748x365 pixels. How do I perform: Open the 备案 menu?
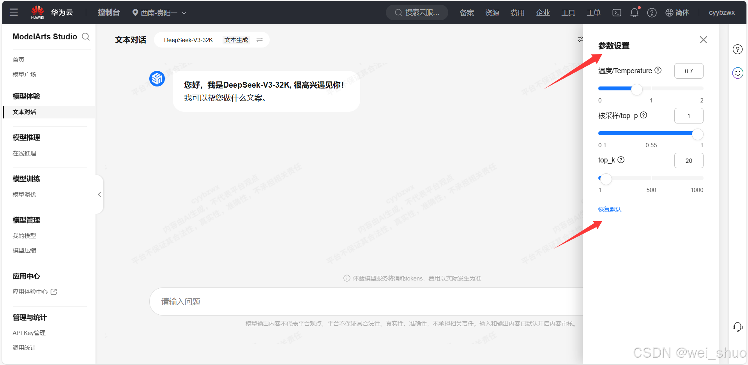pyautogui.click(x=467, y=13)
